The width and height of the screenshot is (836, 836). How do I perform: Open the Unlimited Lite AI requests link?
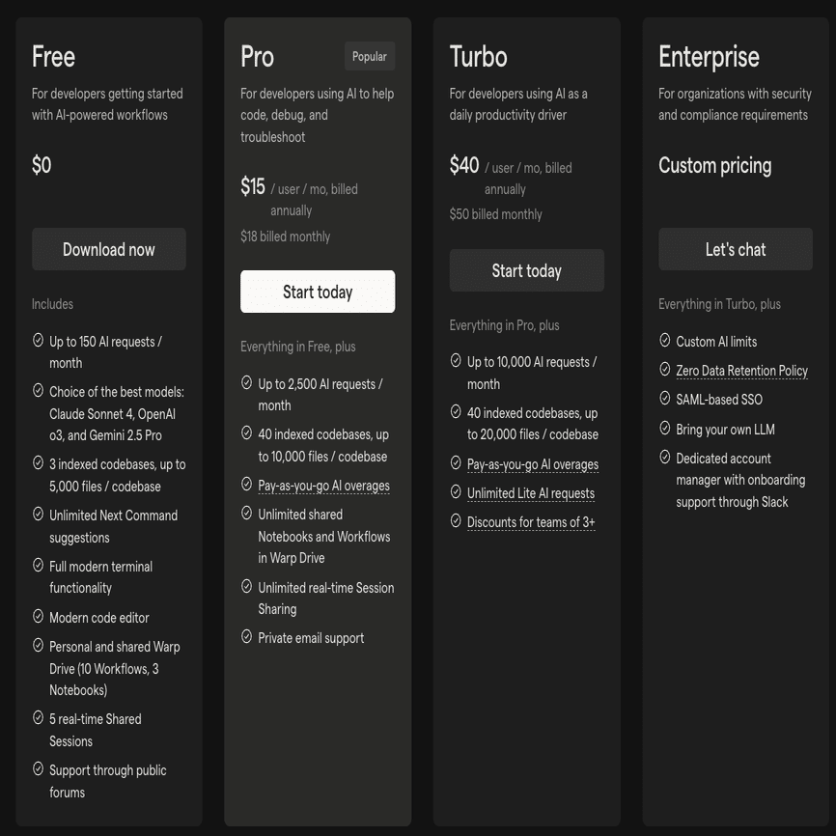[x=530, y=493]
